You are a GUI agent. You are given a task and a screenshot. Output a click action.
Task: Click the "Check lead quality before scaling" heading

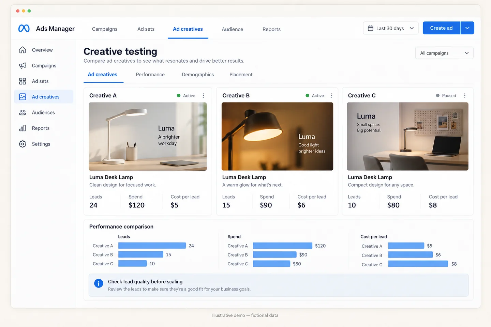pyautogui.click(x=145, y=282)
